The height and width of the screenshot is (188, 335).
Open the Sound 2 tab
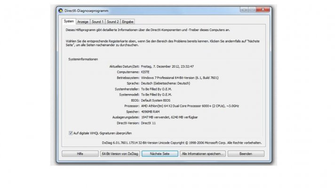point(113,22)
